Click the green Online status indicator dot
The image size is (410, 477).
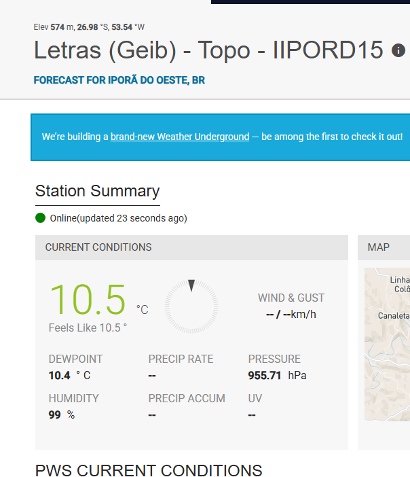41,218
